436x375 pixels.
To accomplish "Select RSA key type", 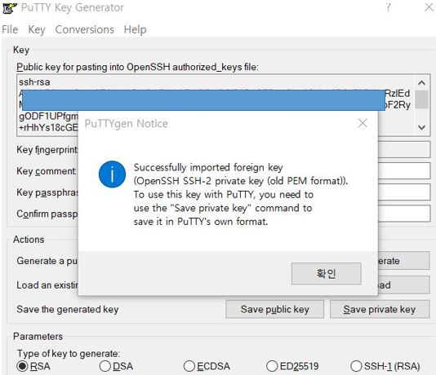I will coord(33,366).
